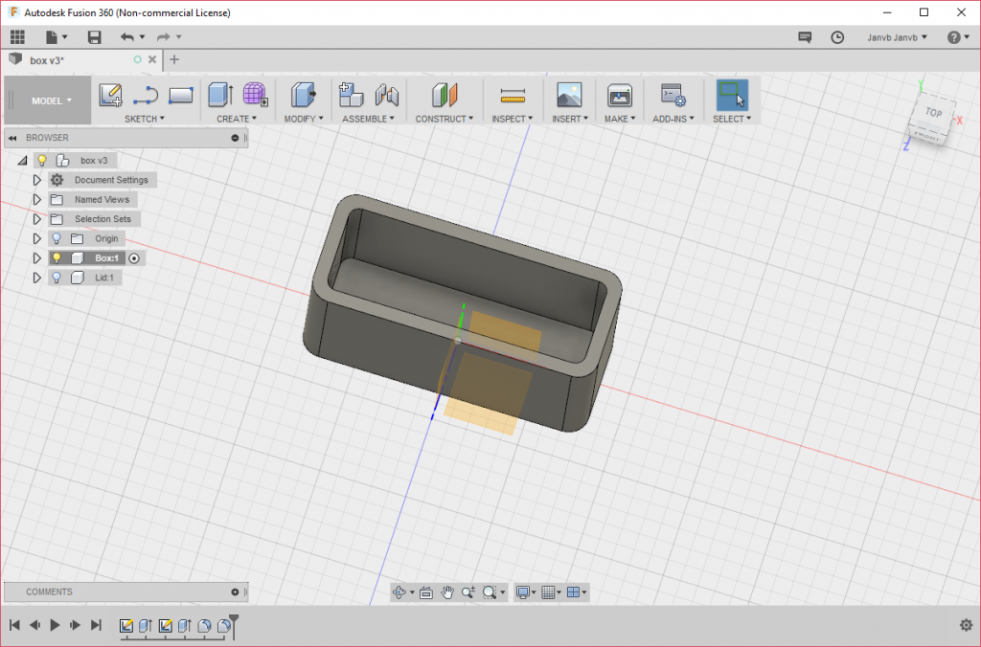Open the Janvb Janvb account menu
981x647 pixels.
click(x=897, y=37)
